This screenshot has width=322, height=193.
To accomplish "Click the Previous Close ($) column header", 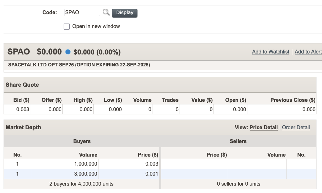I will 293,100.
